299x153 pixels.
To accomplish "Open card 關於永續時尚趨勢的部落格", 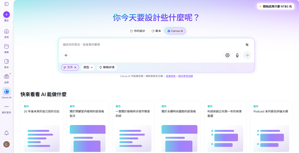I will click(179, 127).
